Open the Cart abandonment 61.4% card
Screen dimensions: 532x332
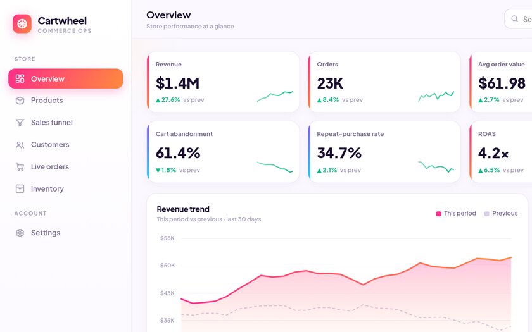(223, 152)
